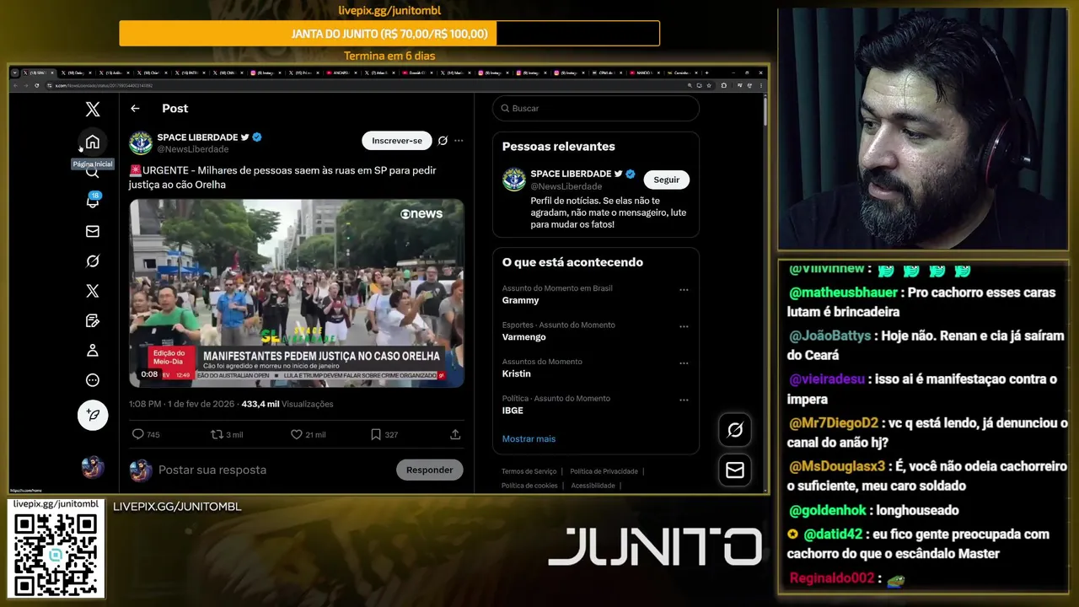Open Premium X icon in sidebar
This screenshot has height=607, width=1079.
[93, 291]
